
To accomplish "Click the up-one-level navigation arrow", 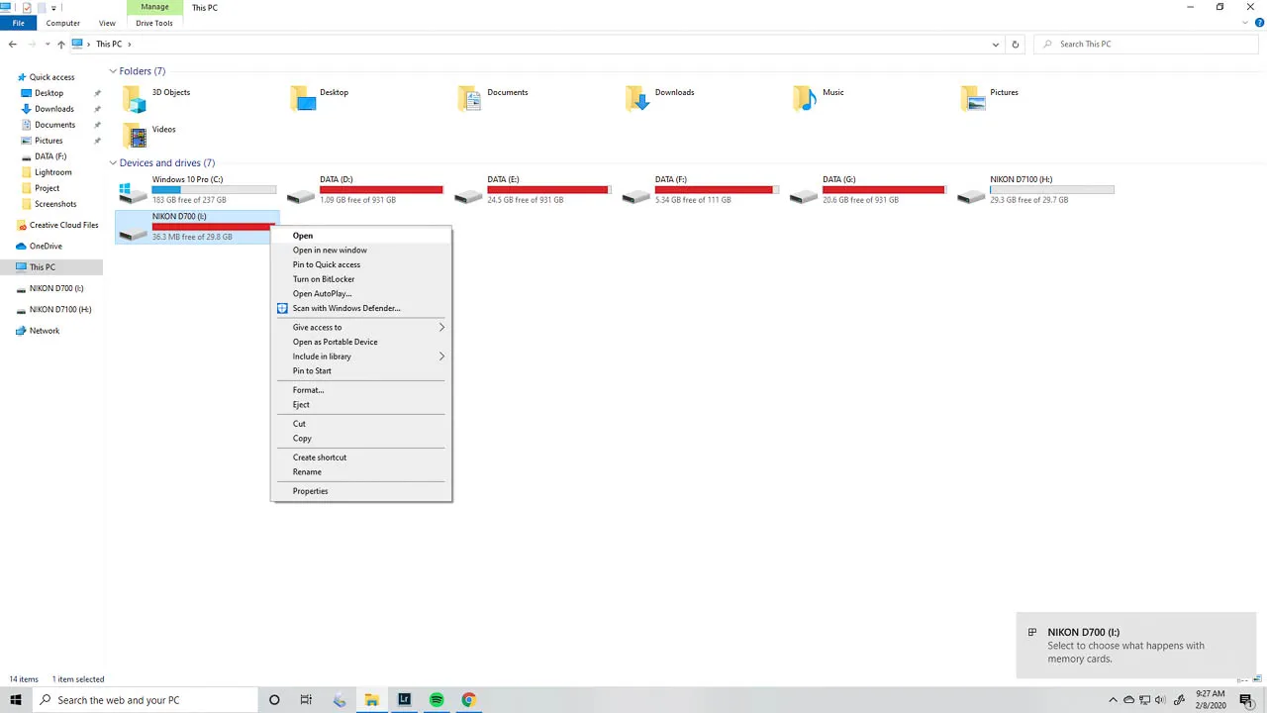I will coord(60,44).
